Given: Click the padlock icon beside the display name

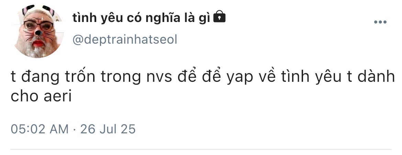Looking at the screenshot, I should (219, 16).
